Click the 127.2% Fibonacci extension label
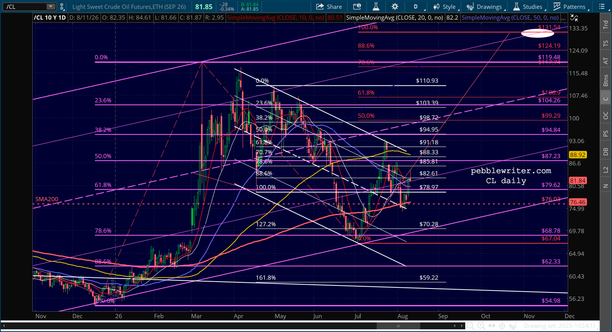Image resolution: width=612 pixels, height=332 pixels. click(x=266, y=224)
